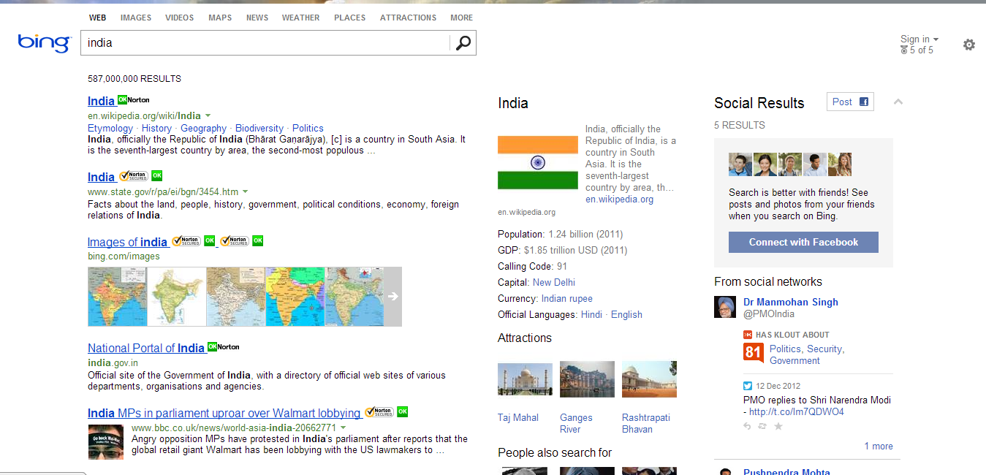Collapse the Social Results panel
Image resolution: width=986 pixels, height=475 pixels.
(898, 102)
